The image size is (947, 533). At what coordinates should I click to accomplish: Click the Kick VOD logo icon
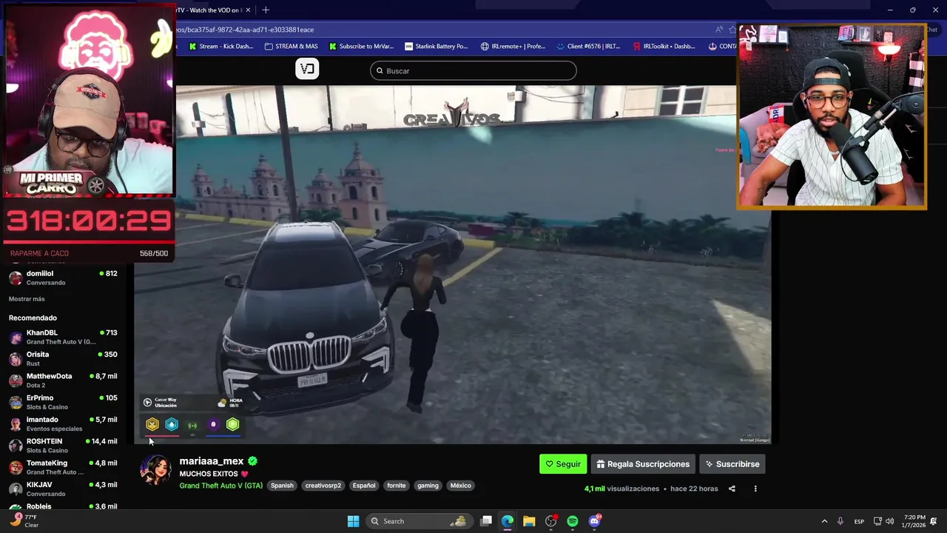coord(307,69)
